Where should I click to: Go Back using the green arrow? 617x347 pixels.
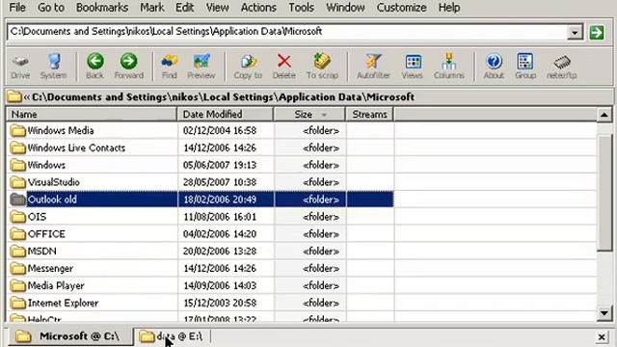pos(95,62)
